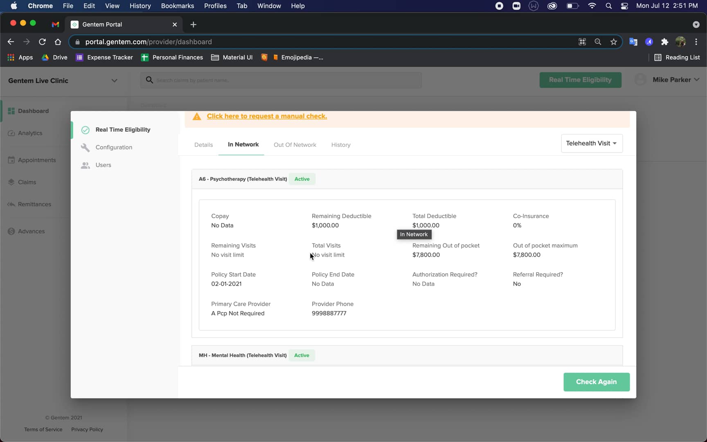
Task: Open the Chrome extensions puzzle icon
Action: [x=664, y=42]
